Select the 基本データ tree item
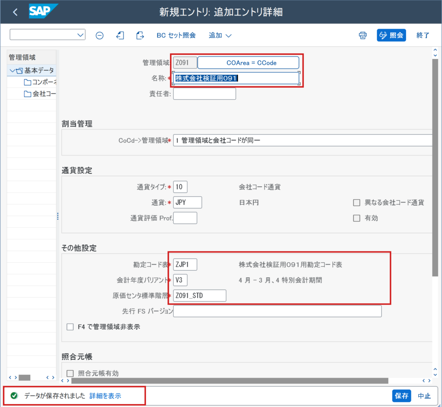Viewport: 442px width, 407px height. coord(39,70)
